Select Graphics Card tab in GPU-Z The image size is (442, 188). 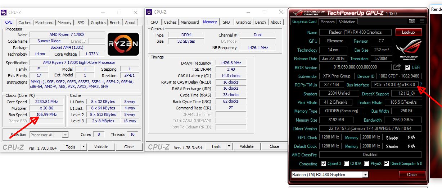305,21
